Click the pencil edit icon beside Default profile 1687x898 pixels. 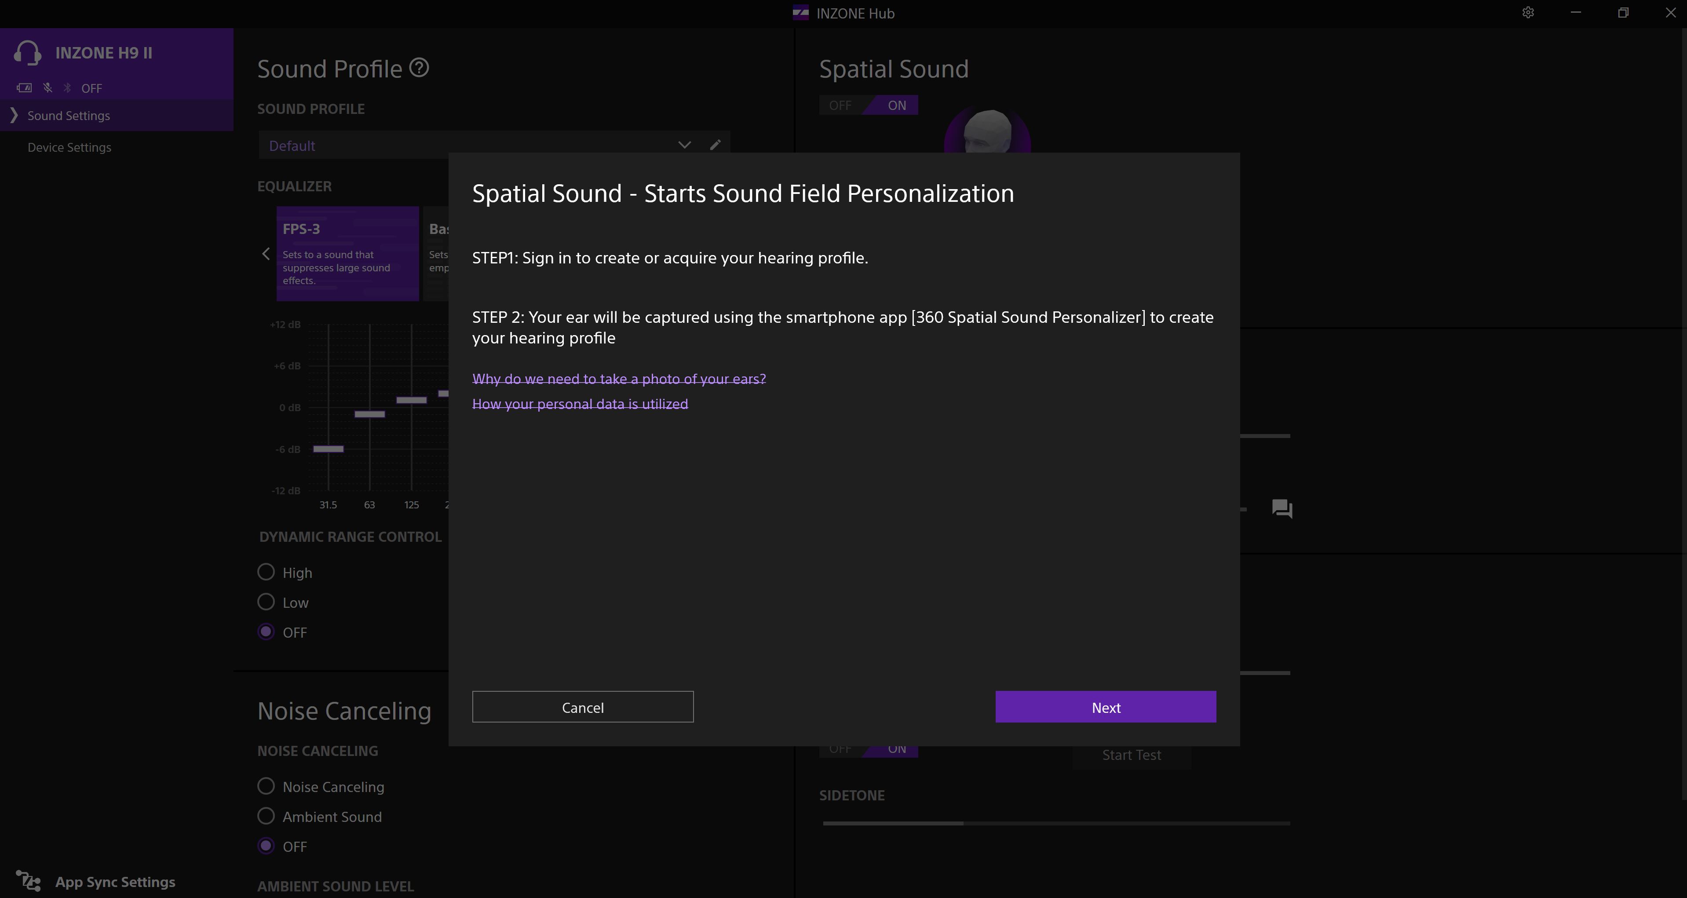[715, 145]
